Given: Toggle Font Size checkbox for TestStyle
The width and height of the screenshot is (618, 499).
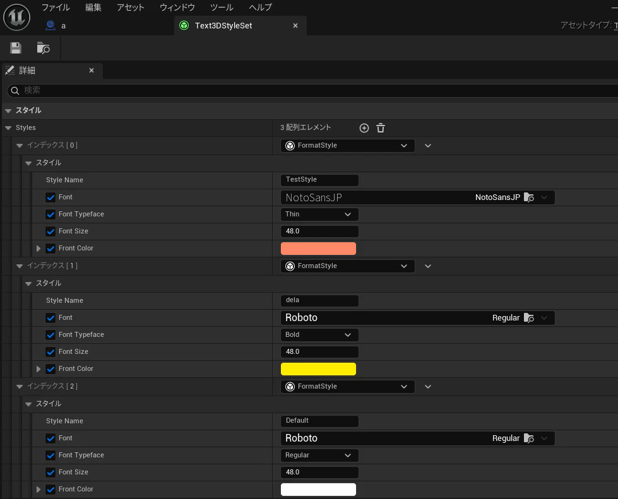Looking at the screenshot, I should [x=51, y=231].
